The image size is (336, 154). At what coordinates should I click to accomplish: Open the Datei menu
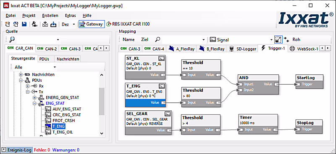11,15
